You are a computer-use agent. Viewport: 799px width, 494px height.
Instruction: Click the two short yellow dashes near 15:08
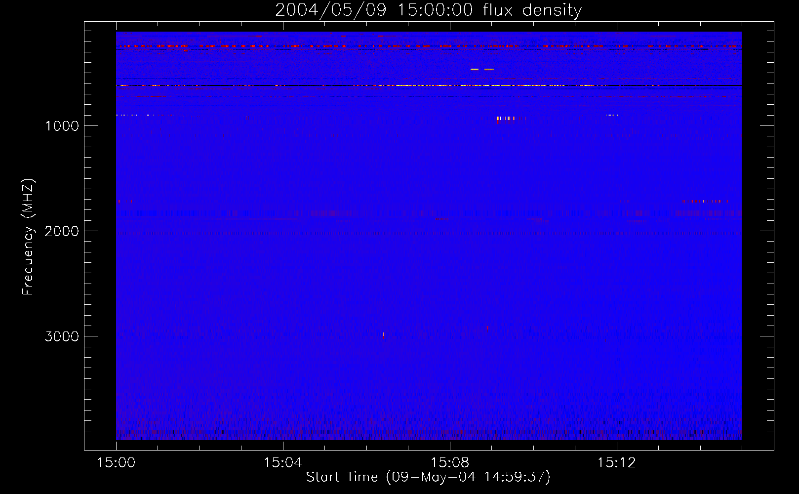[x=482, y=69]
